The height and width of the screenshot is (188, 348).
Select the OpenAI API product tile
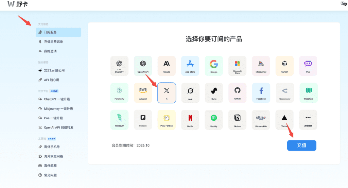(143, 66)
